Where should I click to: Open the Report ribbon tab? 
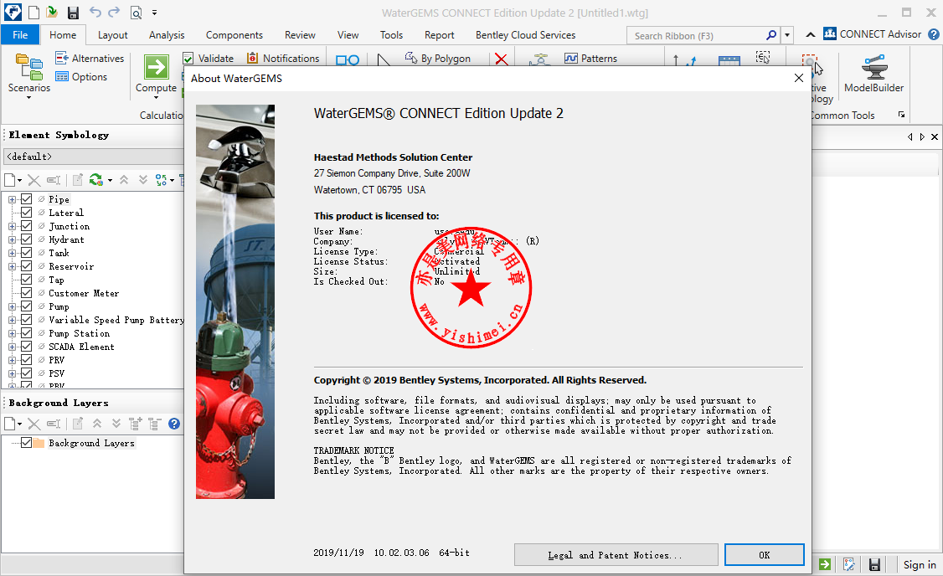(x=439, y=35)
